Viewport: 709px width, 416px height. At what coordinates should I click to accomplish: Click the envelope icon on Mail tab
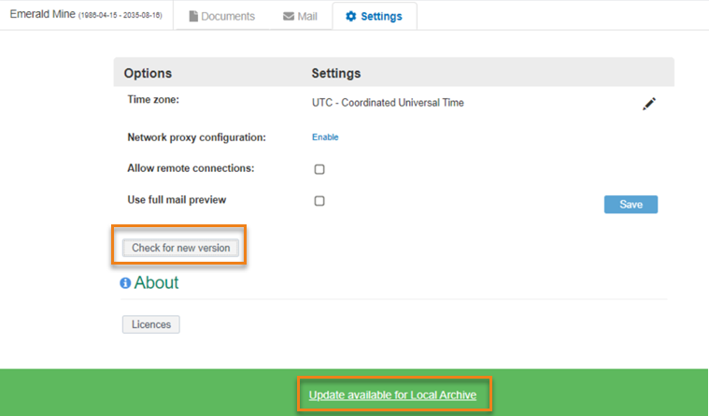pos(289,16)
